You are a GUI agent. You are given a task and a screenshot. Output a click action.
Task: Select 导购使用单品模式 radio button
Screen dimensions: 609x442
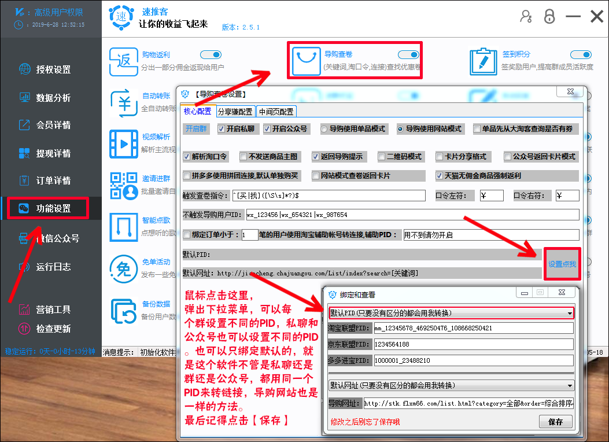pyautogui.click(x=324, y=129)
